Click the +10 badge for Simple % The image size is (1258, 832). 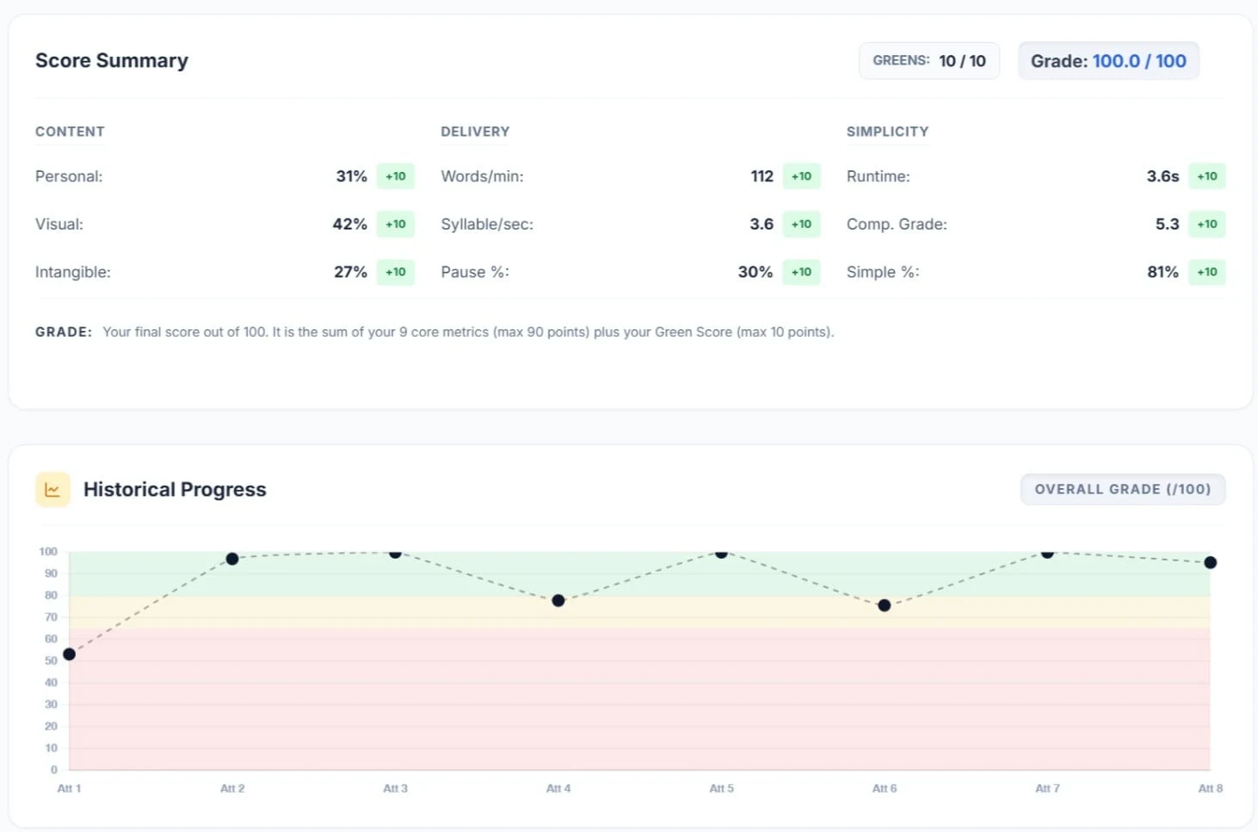[x=1207, y=272]
